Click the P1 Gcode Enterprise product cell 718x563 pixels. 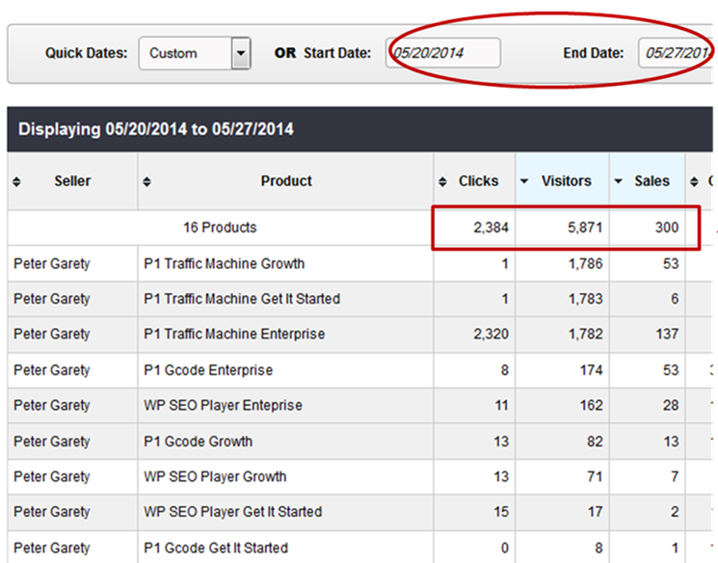point(208,370)
